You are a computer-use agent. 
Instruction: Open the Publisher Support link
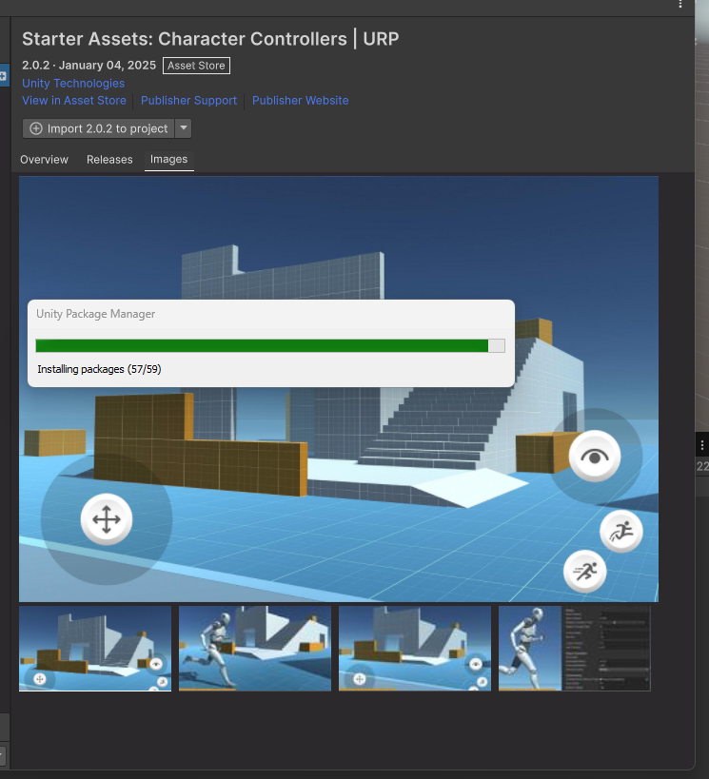pyautogui.click(x=189, y=101)
